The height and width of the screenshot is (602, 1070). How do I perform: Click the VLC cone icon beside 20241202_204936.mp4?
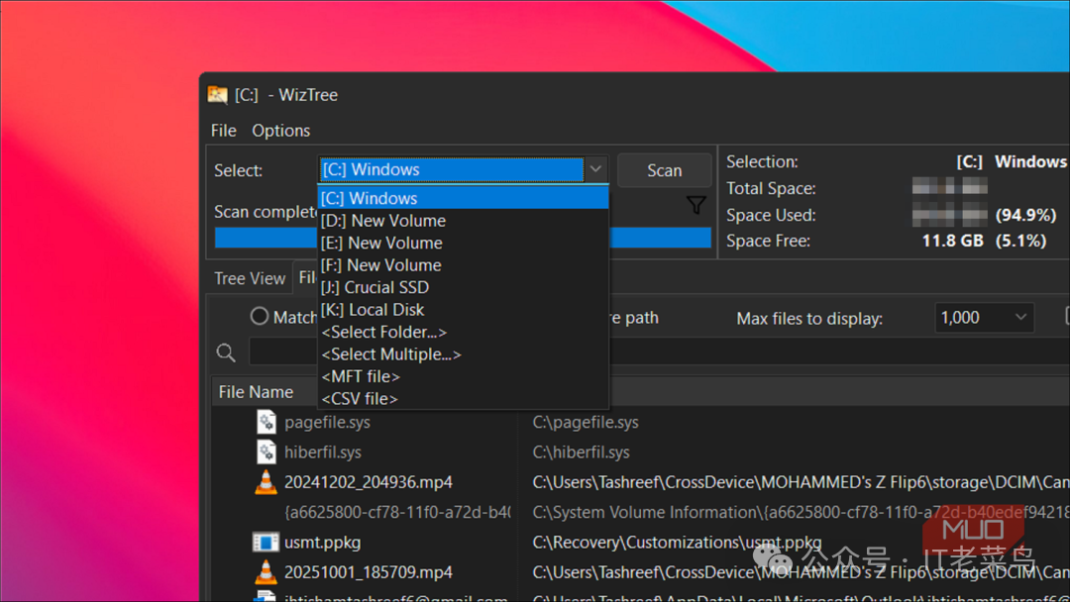click(264, 482)
